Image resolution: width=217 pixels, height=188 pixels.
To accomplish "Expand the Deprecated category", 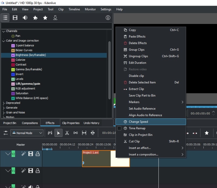I will click(x=4, y=103).
